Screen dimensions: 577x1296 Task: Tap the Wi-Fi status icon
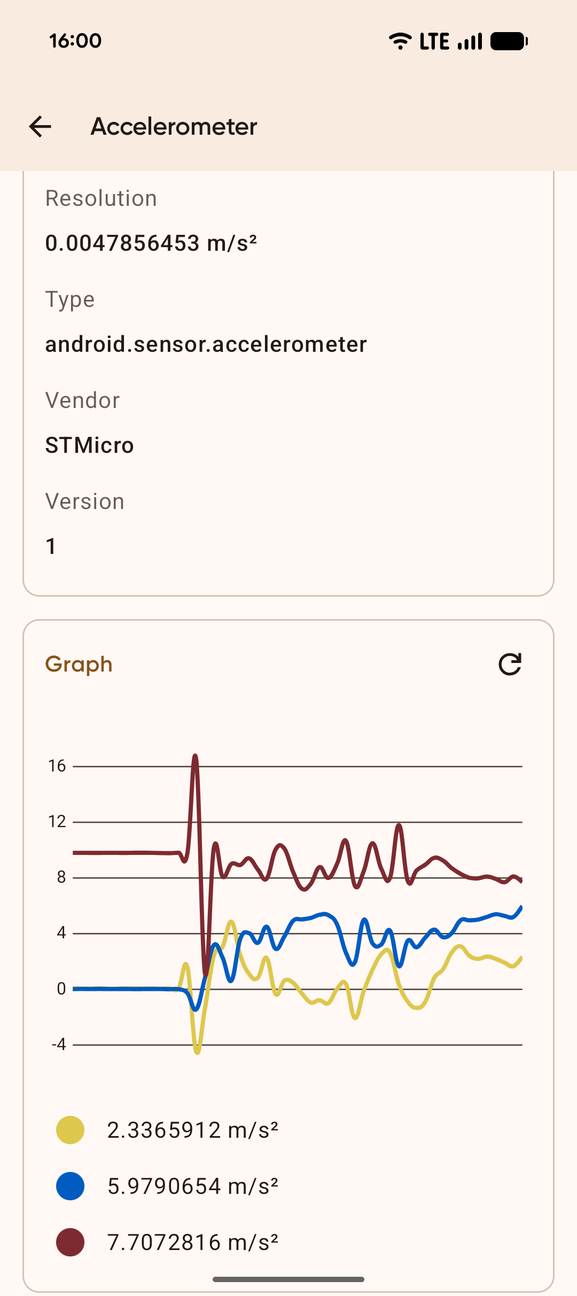point(400,41)
